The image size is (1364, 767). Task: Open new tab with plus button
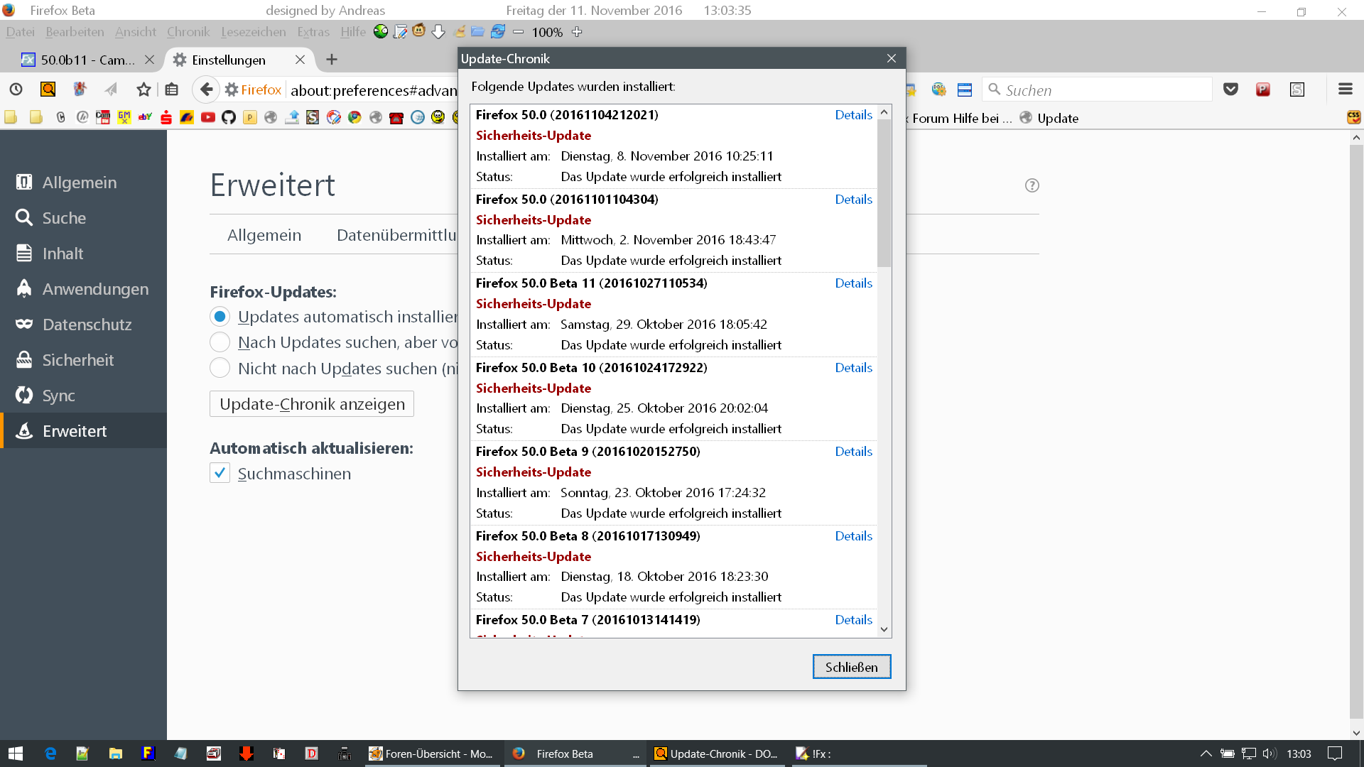click(x=332, y=60)
